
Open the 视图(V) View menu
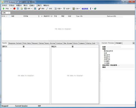click(19, 5)
